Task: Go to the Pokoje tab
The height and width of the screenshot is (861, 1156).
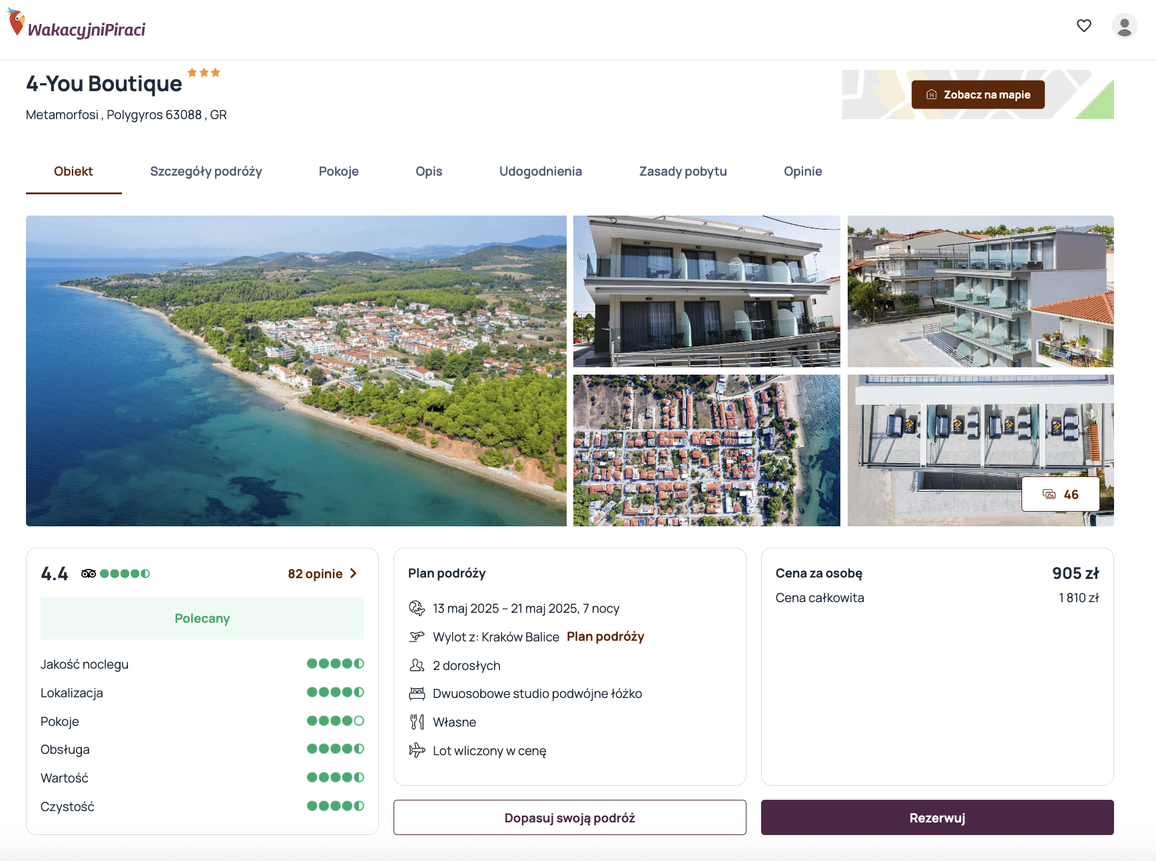Action: (x=338, y=172)
